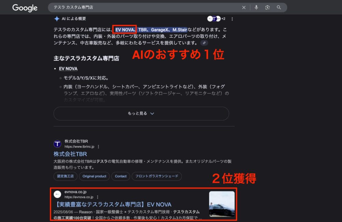Click the 株式会社TBR favicon
342x222 pixels.
57,143
